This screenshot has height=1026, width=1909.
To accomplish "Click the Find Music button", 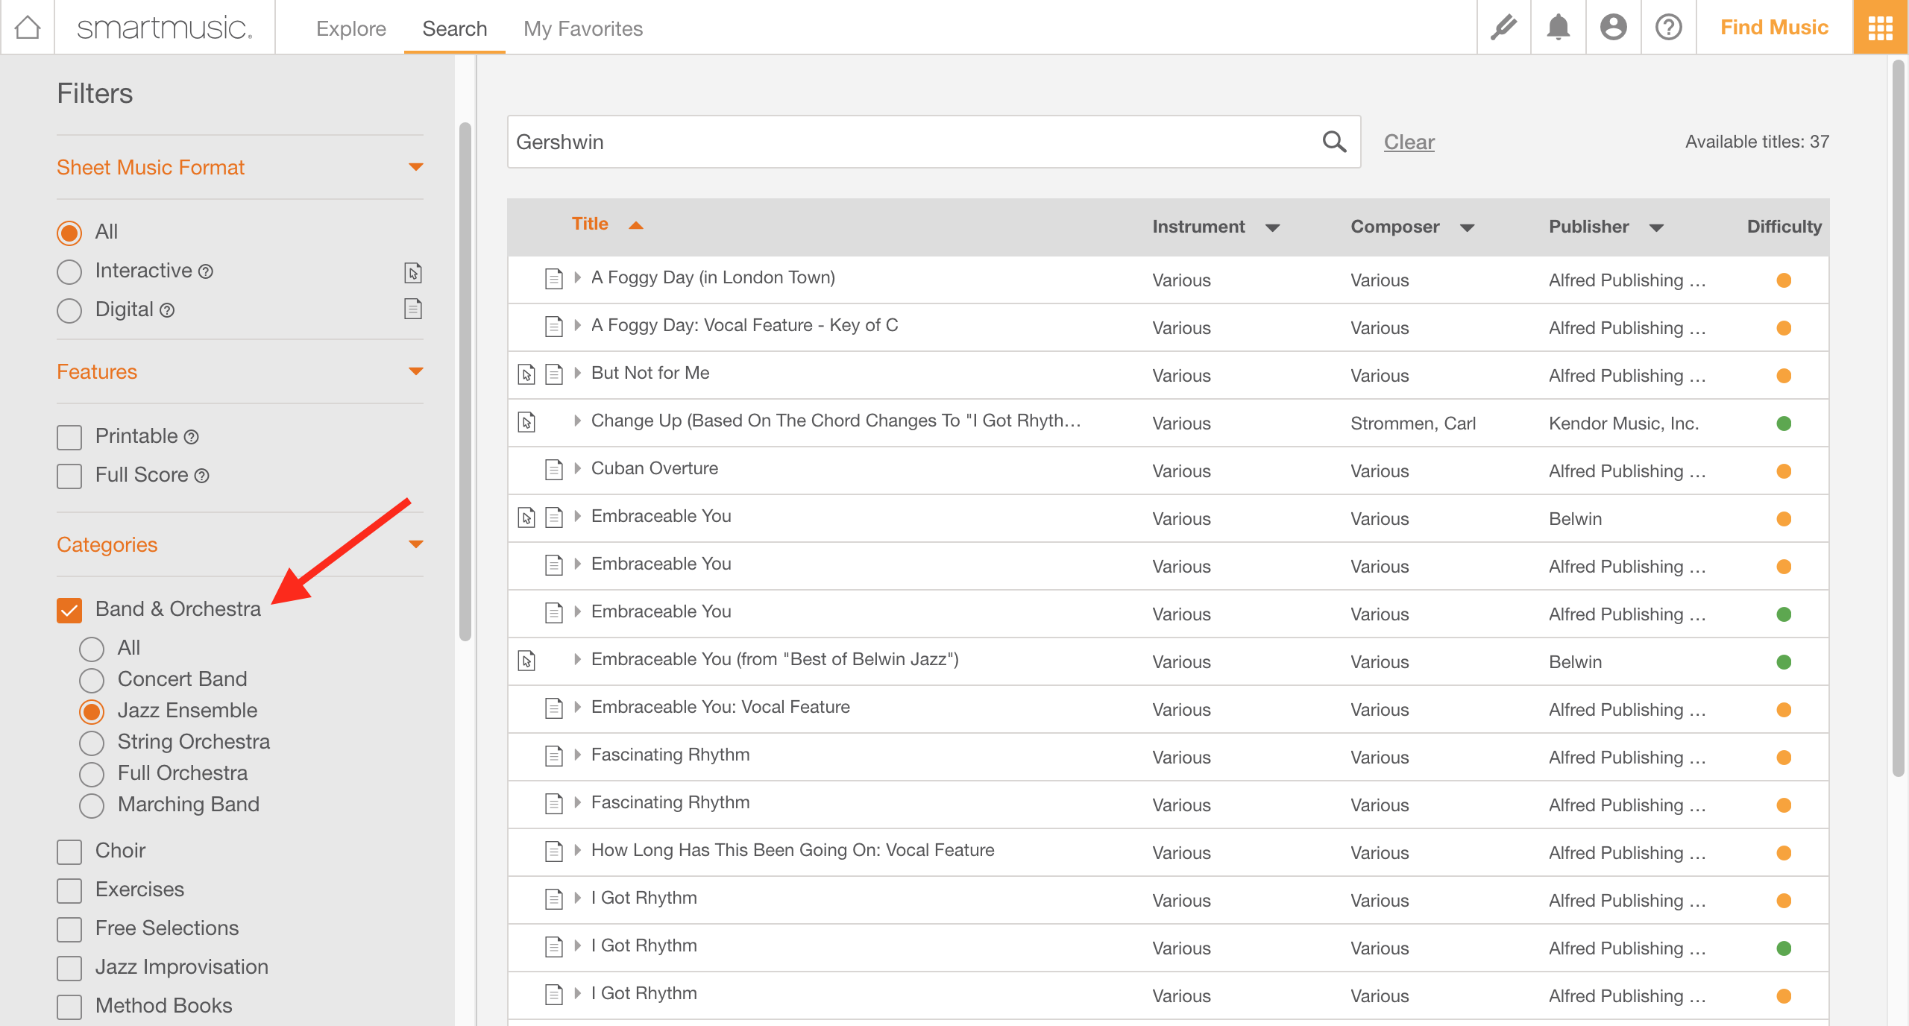I will coord(1774,28).
